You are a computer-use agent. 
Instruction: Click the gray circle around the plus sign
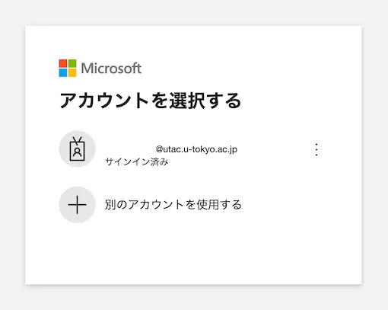77,205
